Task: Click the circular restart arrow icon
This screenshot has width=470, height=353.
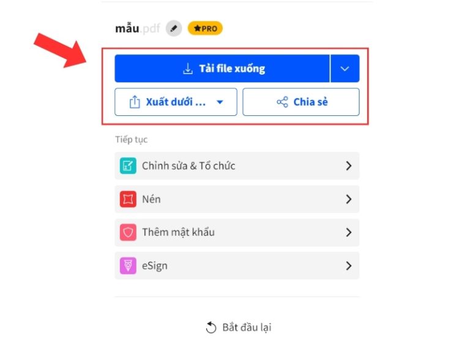Action: tap(211, 327)
